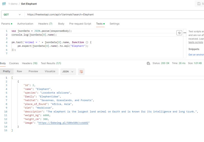Open the tests scripts help link

196,42
